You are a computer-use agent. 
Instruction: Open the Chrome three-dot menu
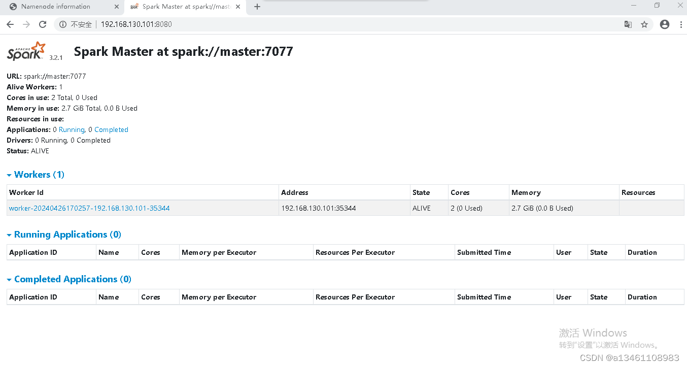coord(681,24)
